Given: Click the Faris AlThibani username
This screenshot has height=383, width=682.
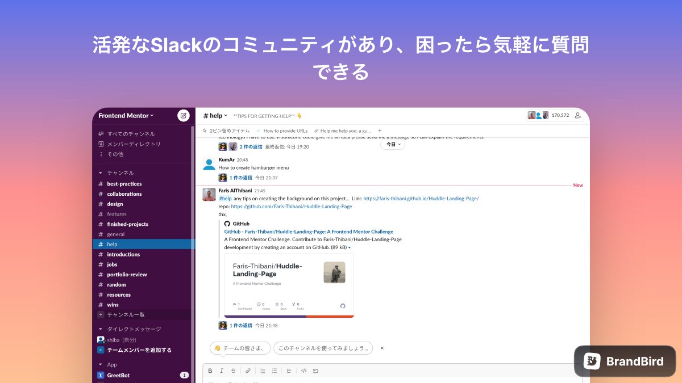Looking at the screenshot, I should (235, 191).
